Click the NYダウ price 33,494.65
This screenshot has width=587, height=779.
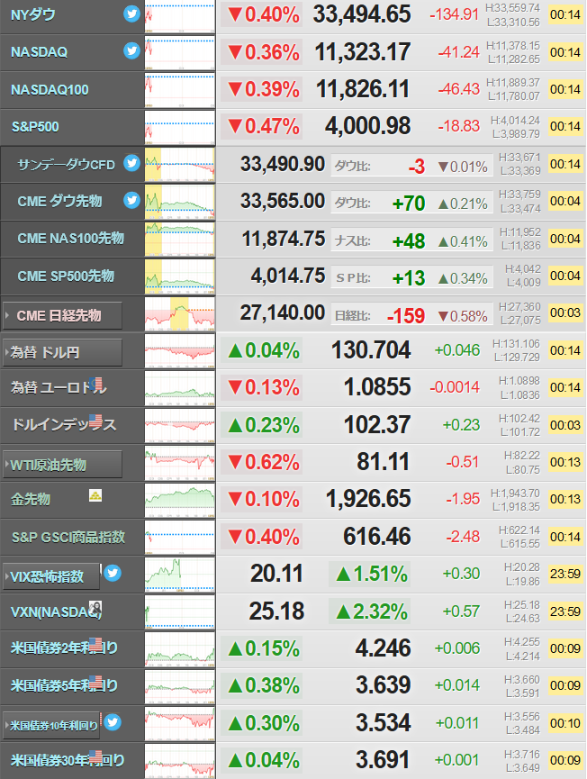pyautogui.click(x=362, y=14)
